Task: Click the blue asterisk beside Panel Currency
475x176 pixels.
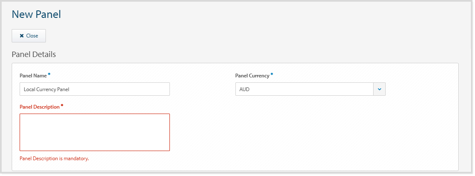Action: coord(272,74)
